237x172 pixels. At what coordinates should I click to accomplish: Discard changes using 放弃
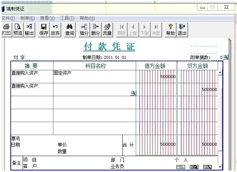[55, 30]
